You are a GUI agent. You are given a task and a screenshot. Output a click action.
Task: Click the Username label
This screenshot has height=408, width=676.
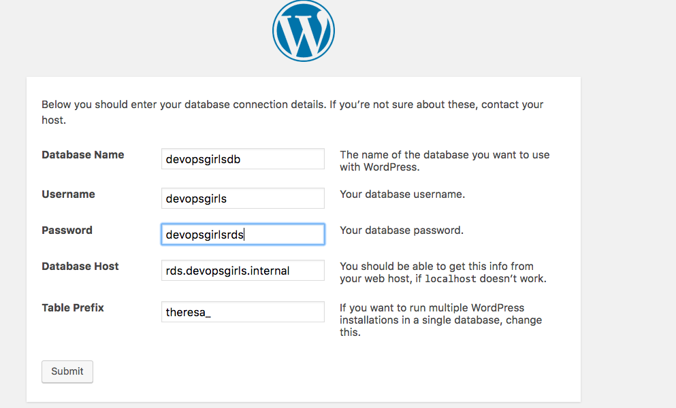[x=68, y=194]
